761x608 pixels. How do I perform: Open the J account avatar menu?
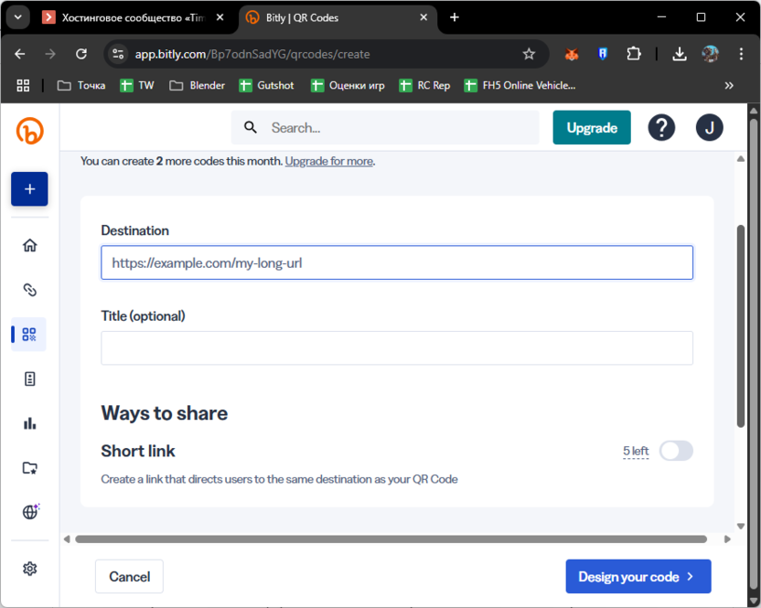(x=709, y=128)
